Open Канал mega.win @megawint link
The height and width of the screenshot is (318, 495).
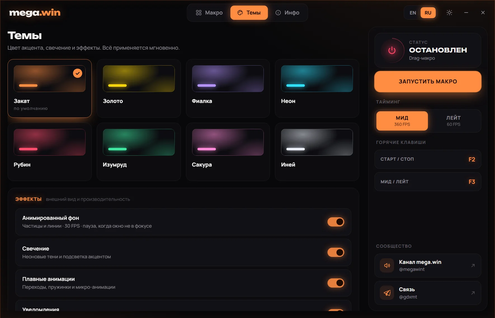[428, 266]
